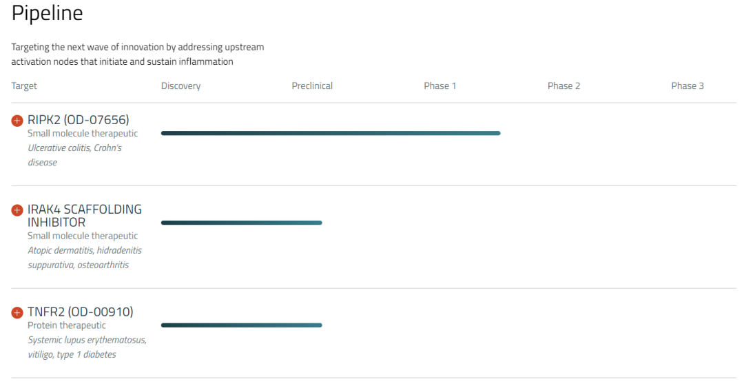Open the TNFR2 (OD-00910) plus icon

pos(17,313)
